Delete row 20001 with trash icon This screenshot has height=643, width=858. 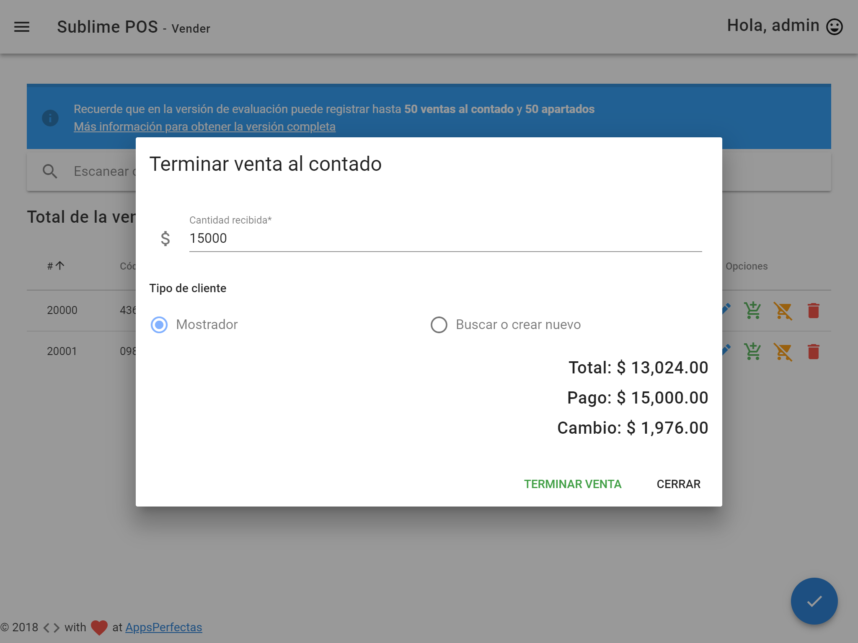point(813,351)
